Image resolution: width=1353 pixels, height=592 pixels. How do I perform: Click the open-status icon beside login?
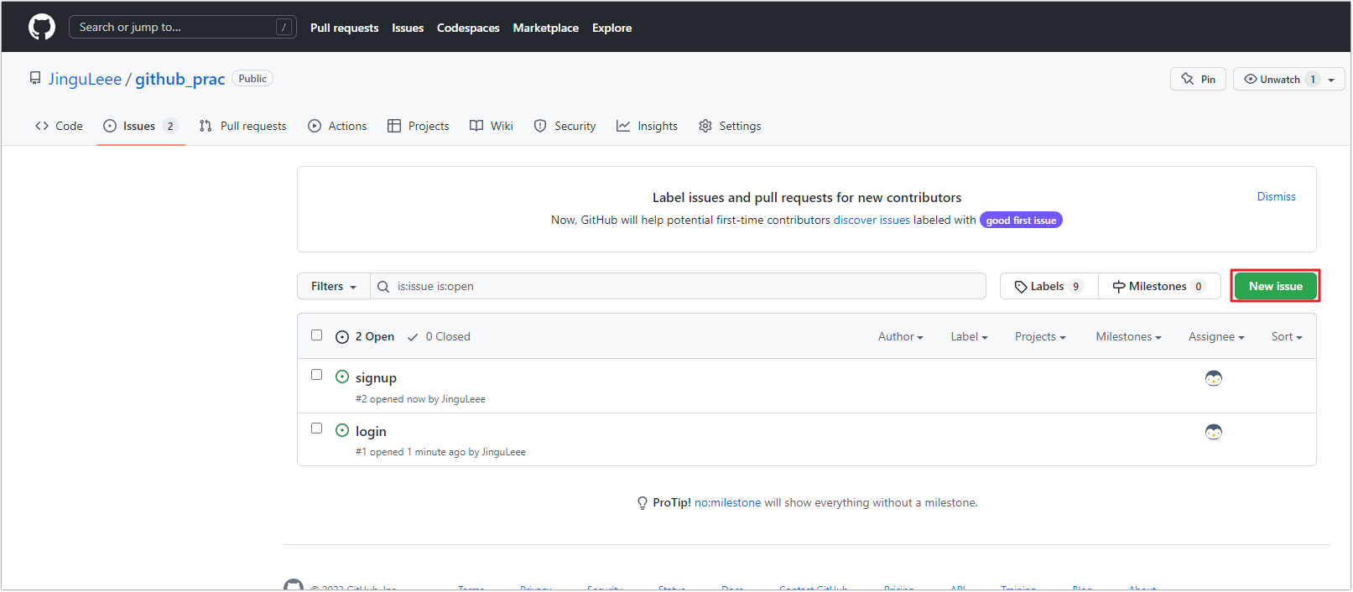342,430
